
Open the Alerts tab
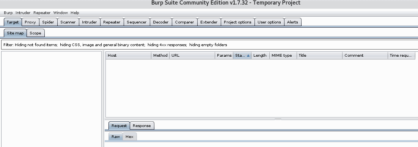pos(292,22)
